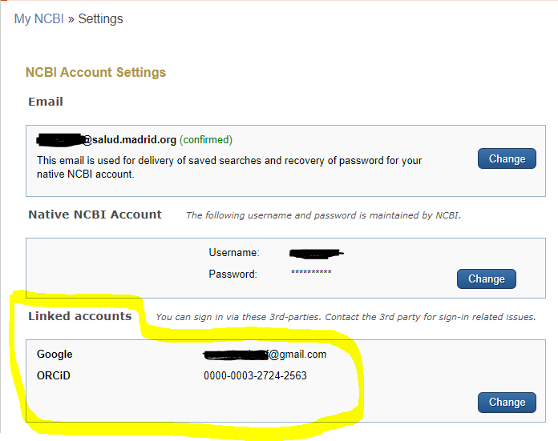Click the redacted username value
This screenshot has height=441, width=558.
coord(317,254)
